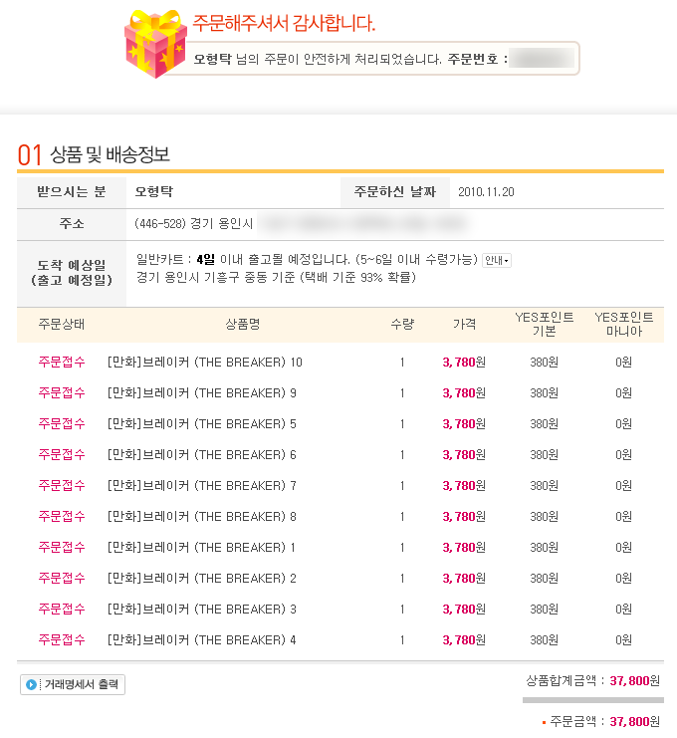View 브레이커 (THE BREAKER) 8 details
Viewport: 677px width, 738px height.
pyautogui.click(x=202, y=517)
